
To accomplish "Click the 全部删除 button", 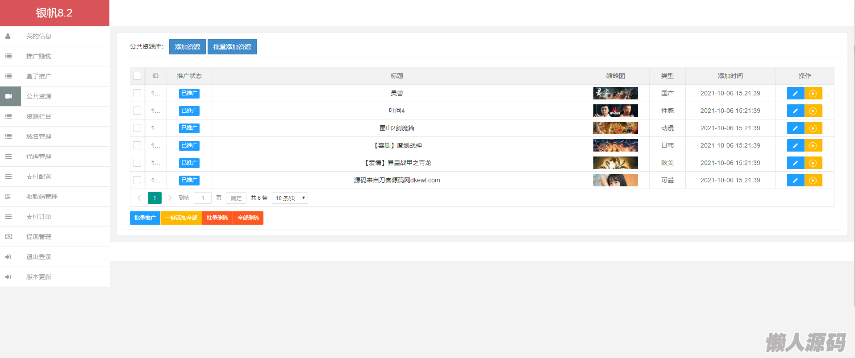I will tap(248, 218).
